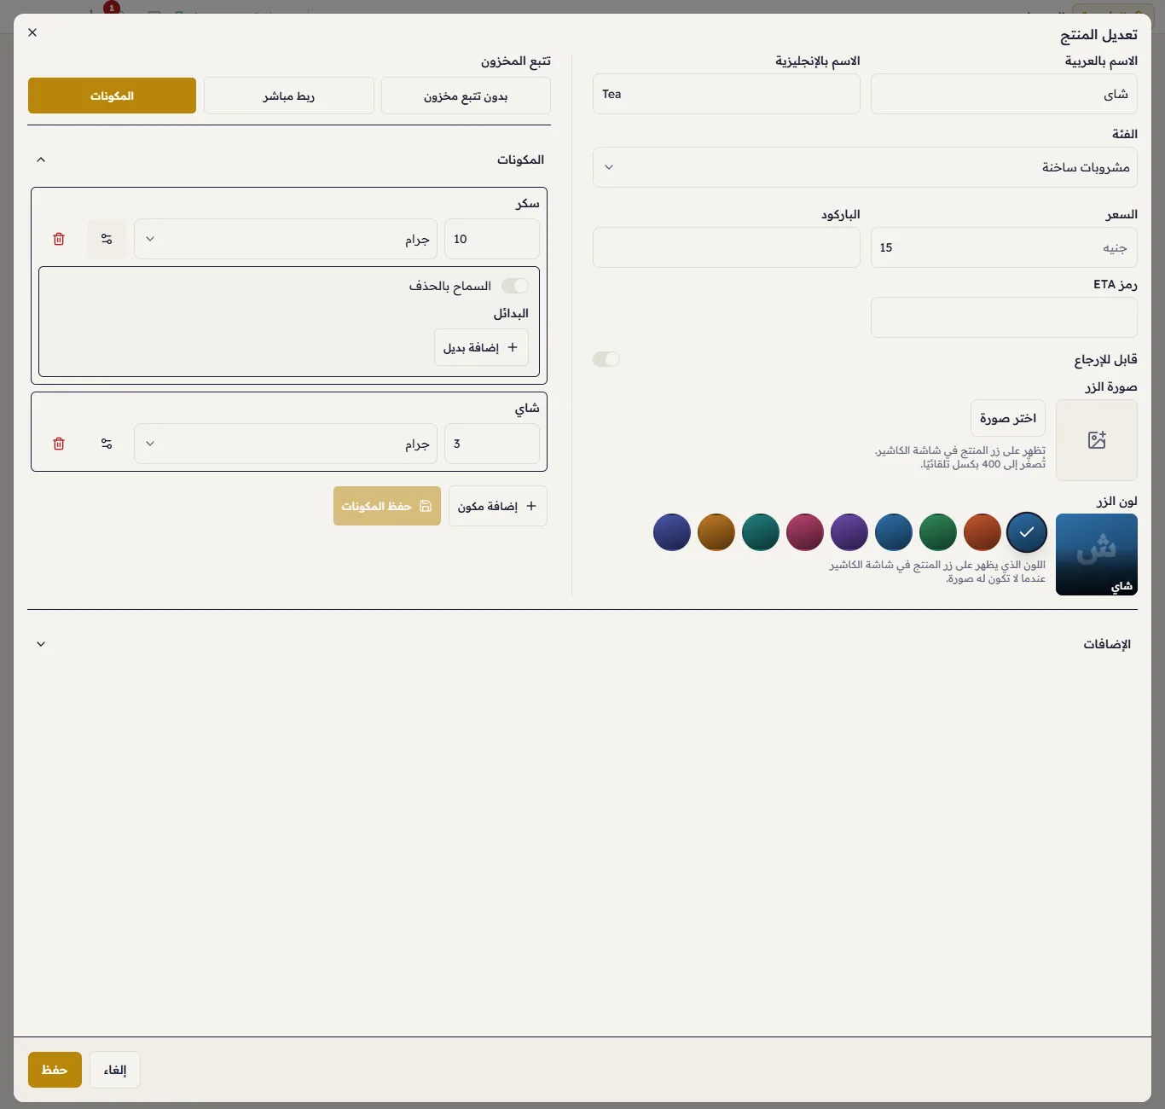The width and height of the screenshot is (1165, 1109).
Task: Toggle قابل للإرجاع switch
Action: [x=606, y=359]
